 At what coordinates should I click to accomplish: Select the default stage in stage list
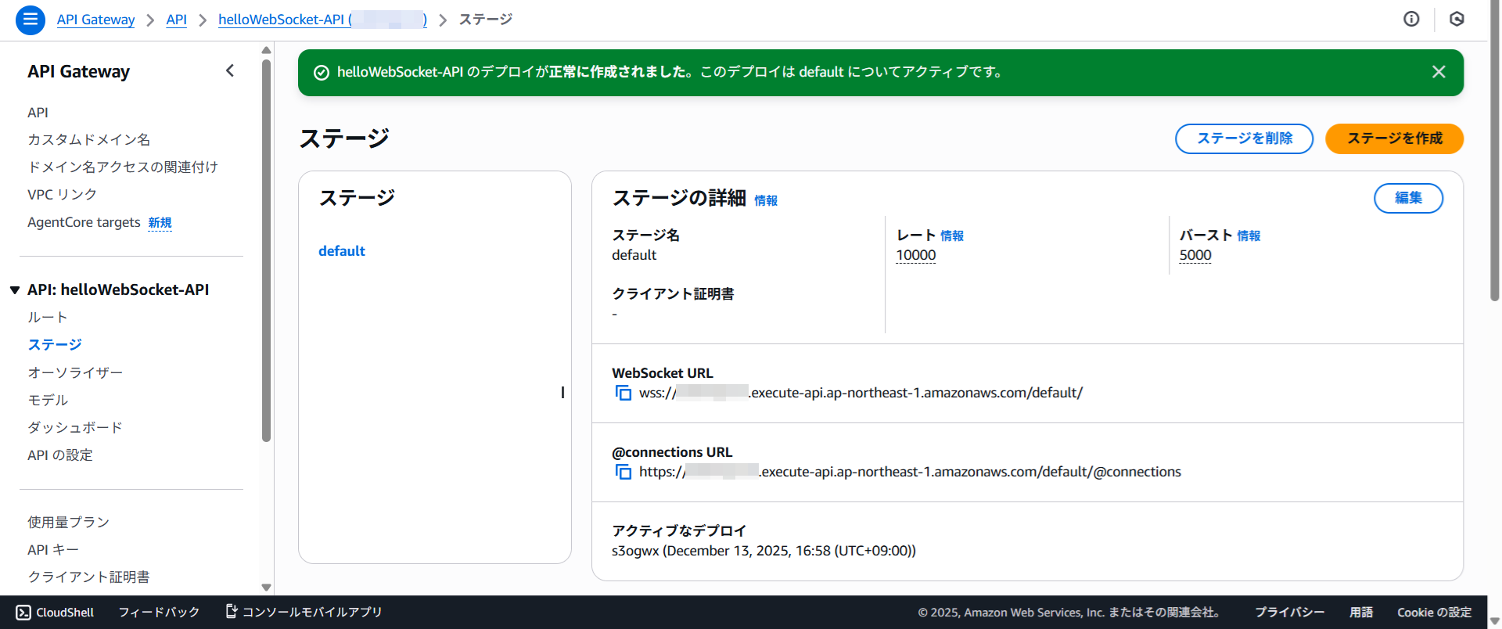(342, 251)
